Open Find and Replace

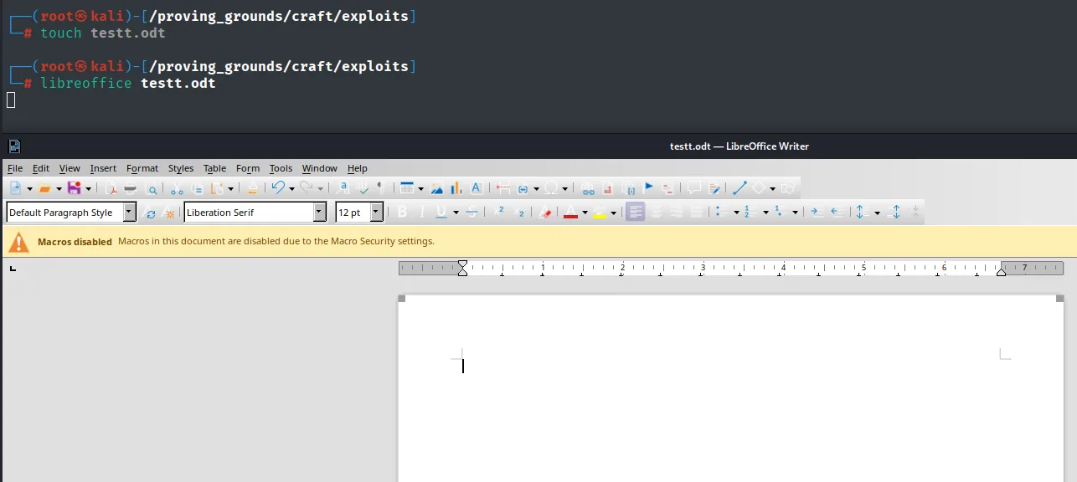[x=343, y=188]
